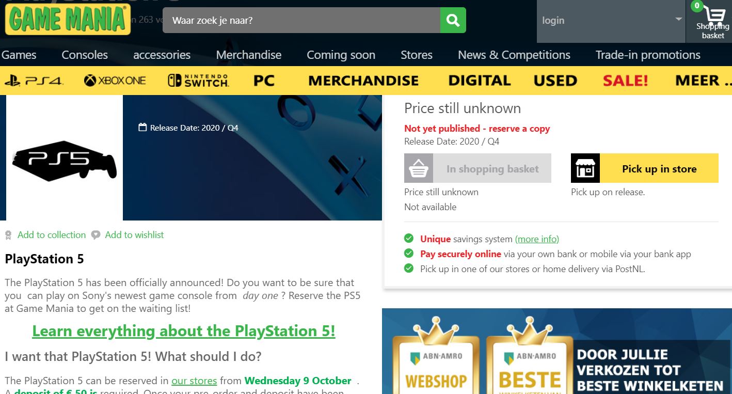
Task: Open 'Learn everything about the PlayStation 5!' link
Action: coord(184,331)
